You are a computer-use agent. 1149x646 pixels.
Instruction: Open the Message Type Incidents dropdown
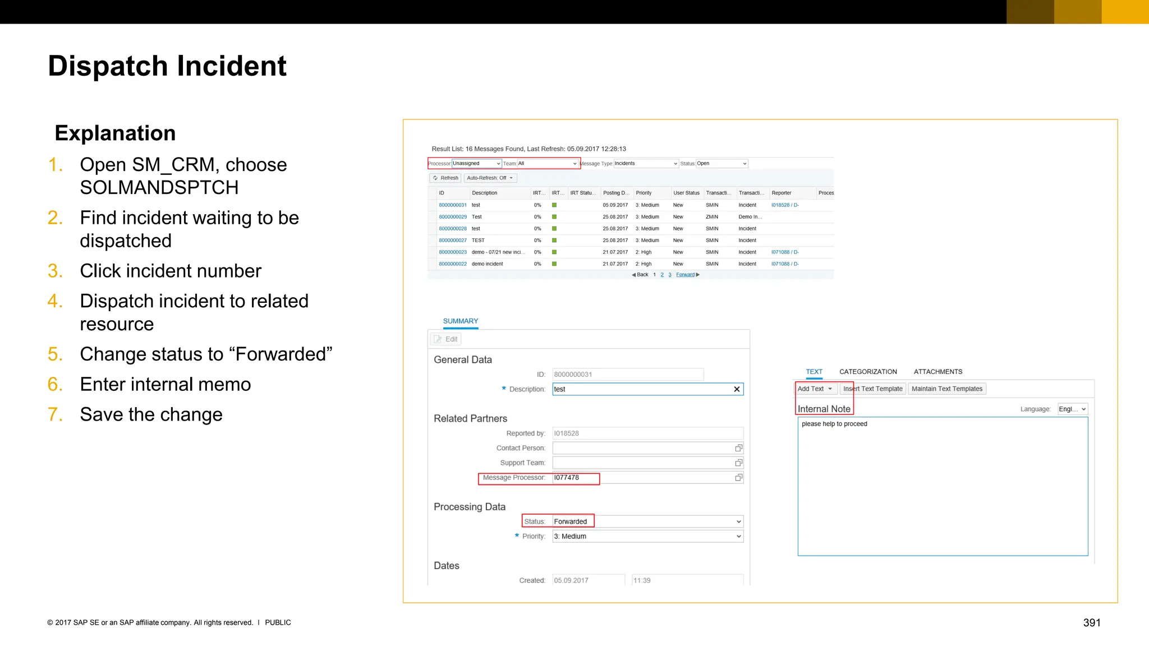tap(646, 164)
